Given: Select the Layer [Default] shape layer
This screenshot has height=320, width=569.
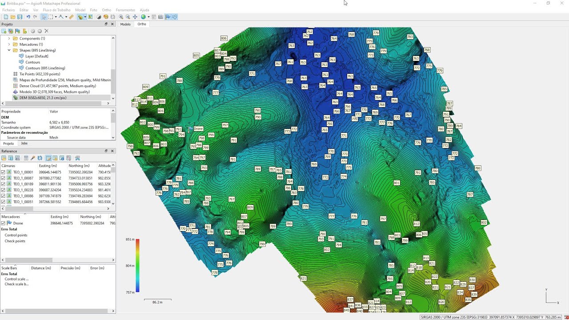Looking at the screenshot, I should coord(37,56).
